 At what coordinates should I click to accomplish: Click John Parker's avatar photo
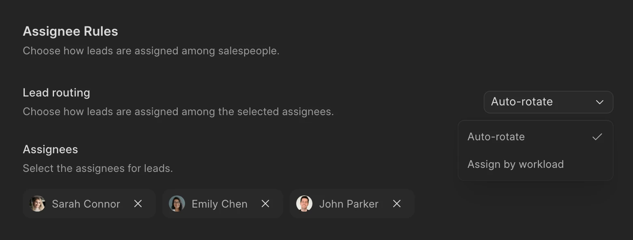coord(304,204)
